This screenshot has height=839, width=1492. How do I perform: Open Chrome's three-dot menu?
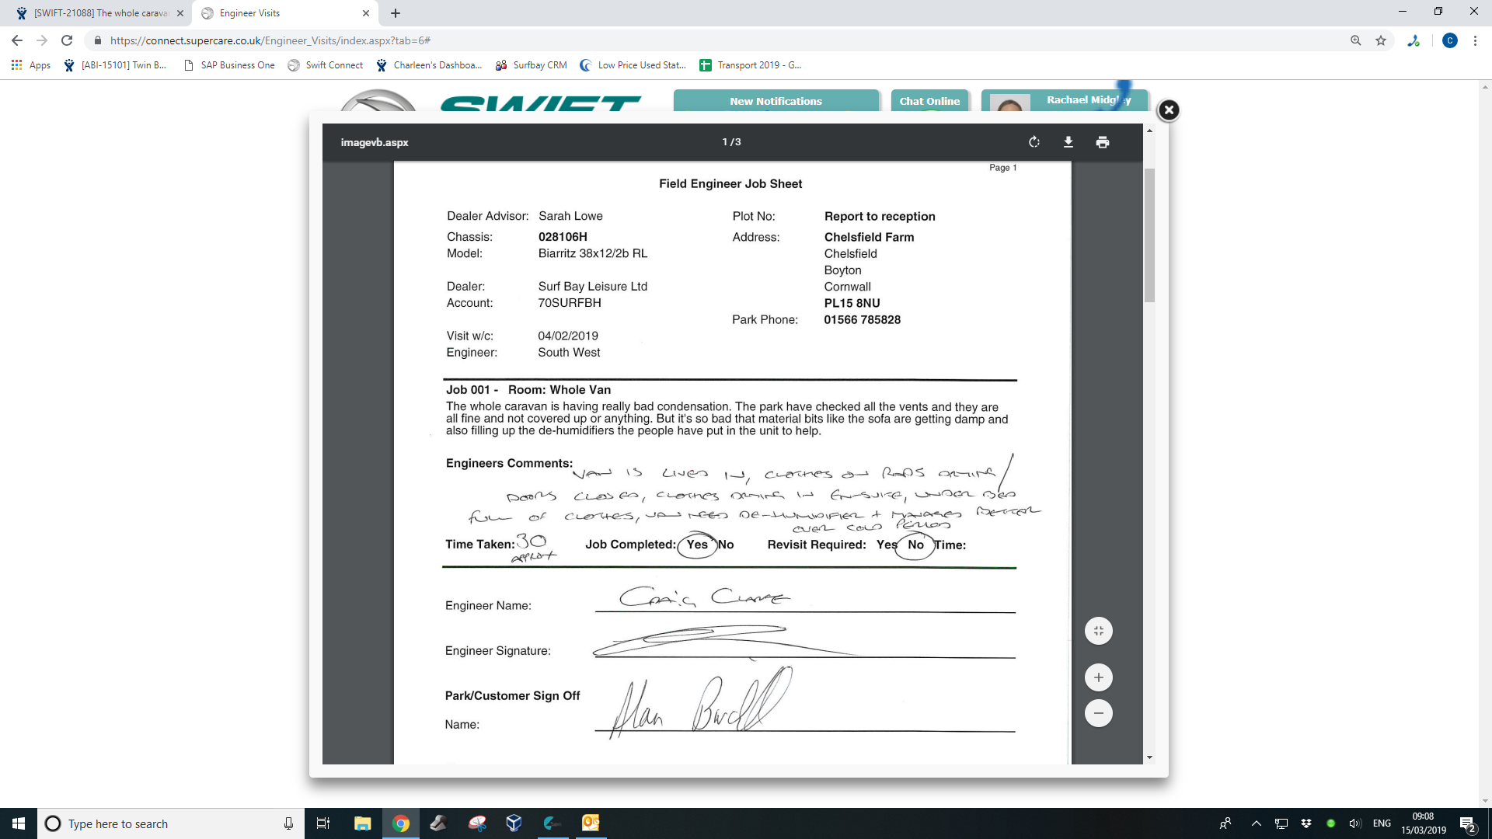point(1475,40)
